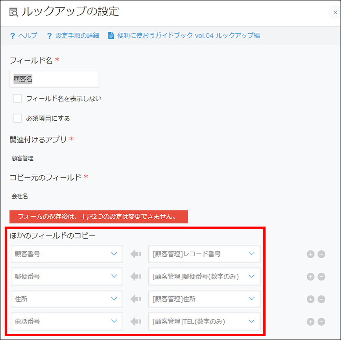The height and width of the screenshot is (340, 341).
Task: Focus the フィールド名 input containing 顧客名
Action: click(x=54, y=79)
